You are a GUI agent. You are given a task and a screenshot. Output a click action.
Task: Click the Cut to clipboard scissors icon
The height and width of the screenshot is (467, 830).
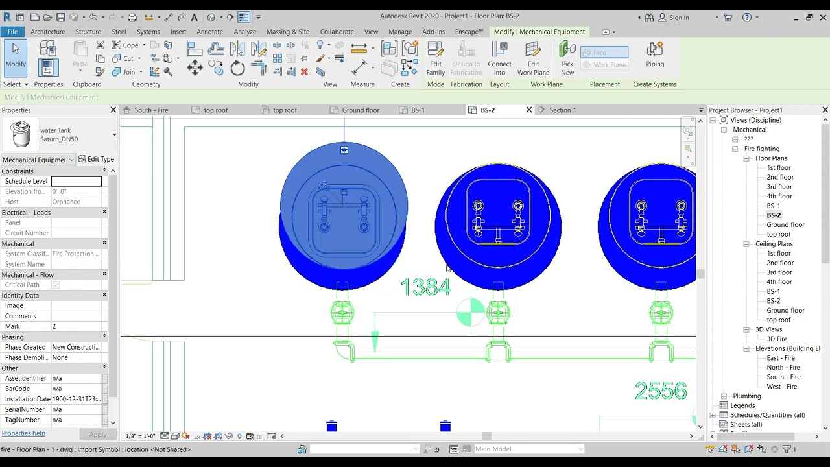click(x=100, y=45)
